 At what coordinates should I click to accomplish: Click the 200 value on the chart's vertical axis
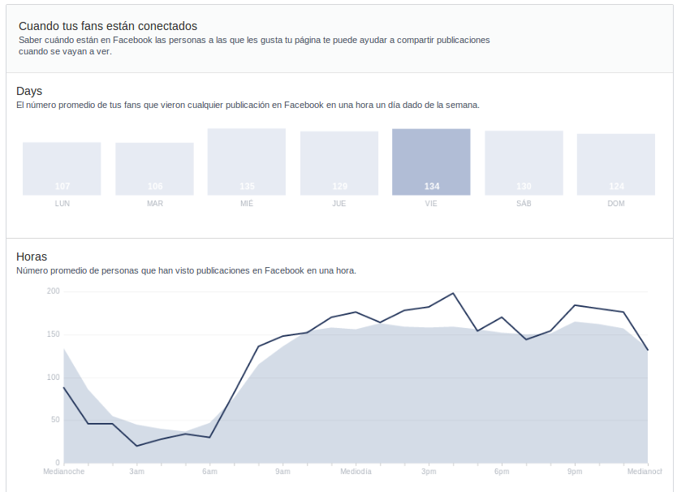click(x=54, y=291)
